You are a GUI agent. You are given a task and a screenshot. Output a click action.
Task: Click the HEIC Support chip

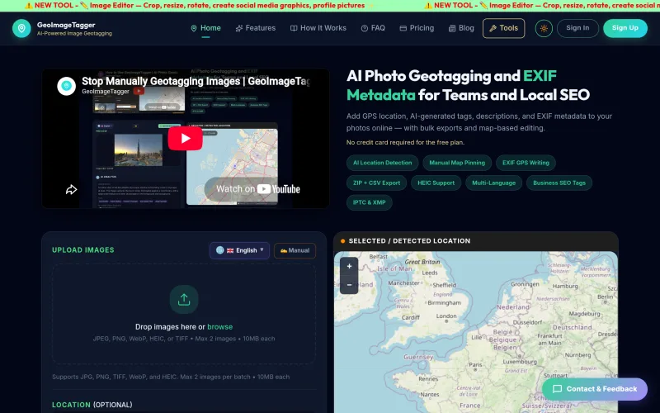pyautogui.click(x=436, y=183)
